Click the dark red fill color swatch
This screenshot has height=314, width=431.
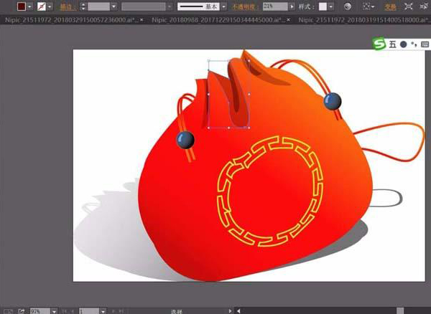point(22,6)
